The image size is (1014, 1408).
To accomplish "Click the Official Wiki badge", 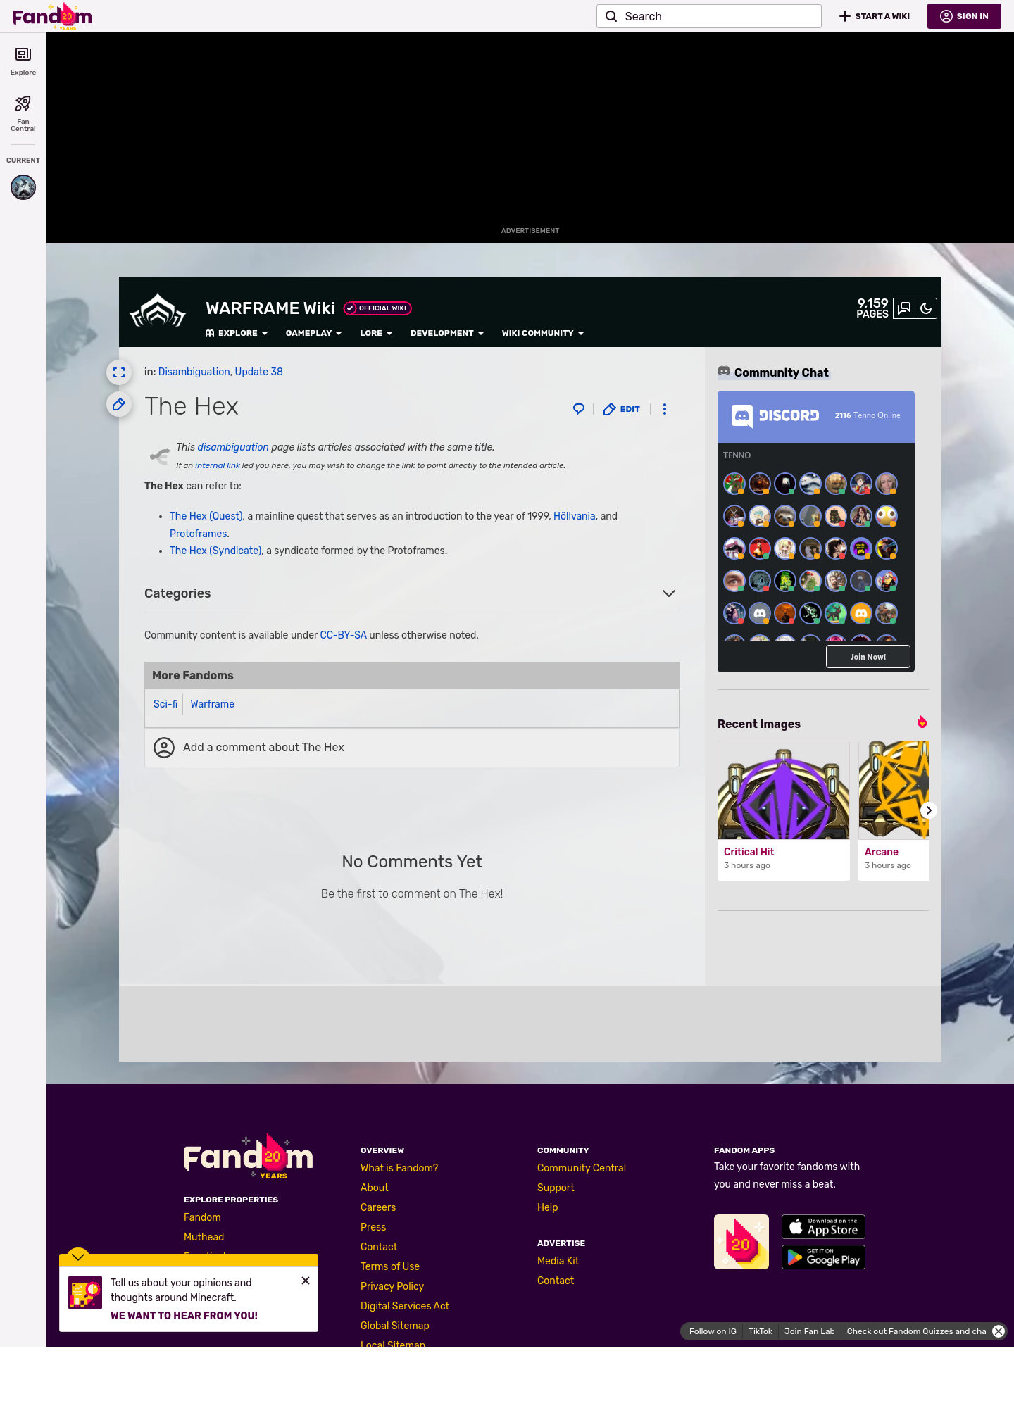I will click(x=377, y=308).
